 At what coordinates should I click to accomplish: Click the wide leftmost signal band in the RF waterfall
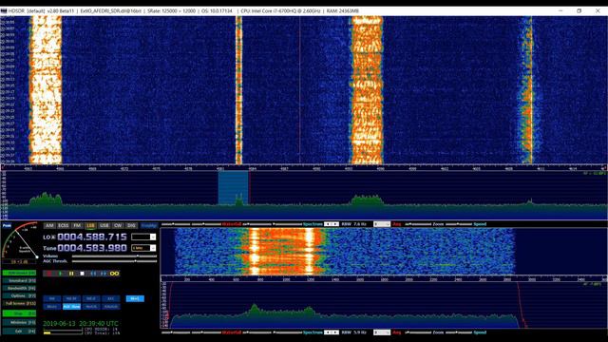point(46,89)
